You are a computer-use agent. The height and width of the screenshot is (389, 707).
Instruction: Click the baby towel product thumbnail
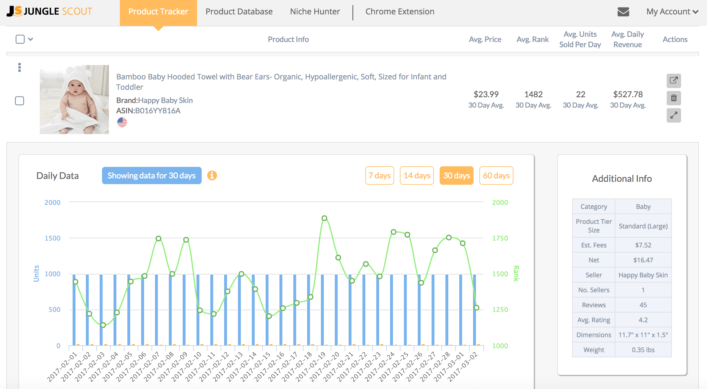tap(74, 100)
